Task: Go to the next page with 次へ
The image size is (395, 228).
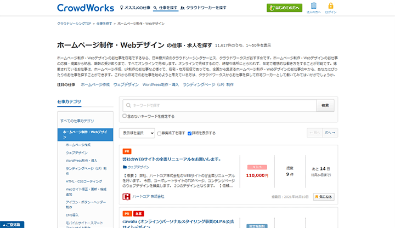Action: [x=330, y=133]
